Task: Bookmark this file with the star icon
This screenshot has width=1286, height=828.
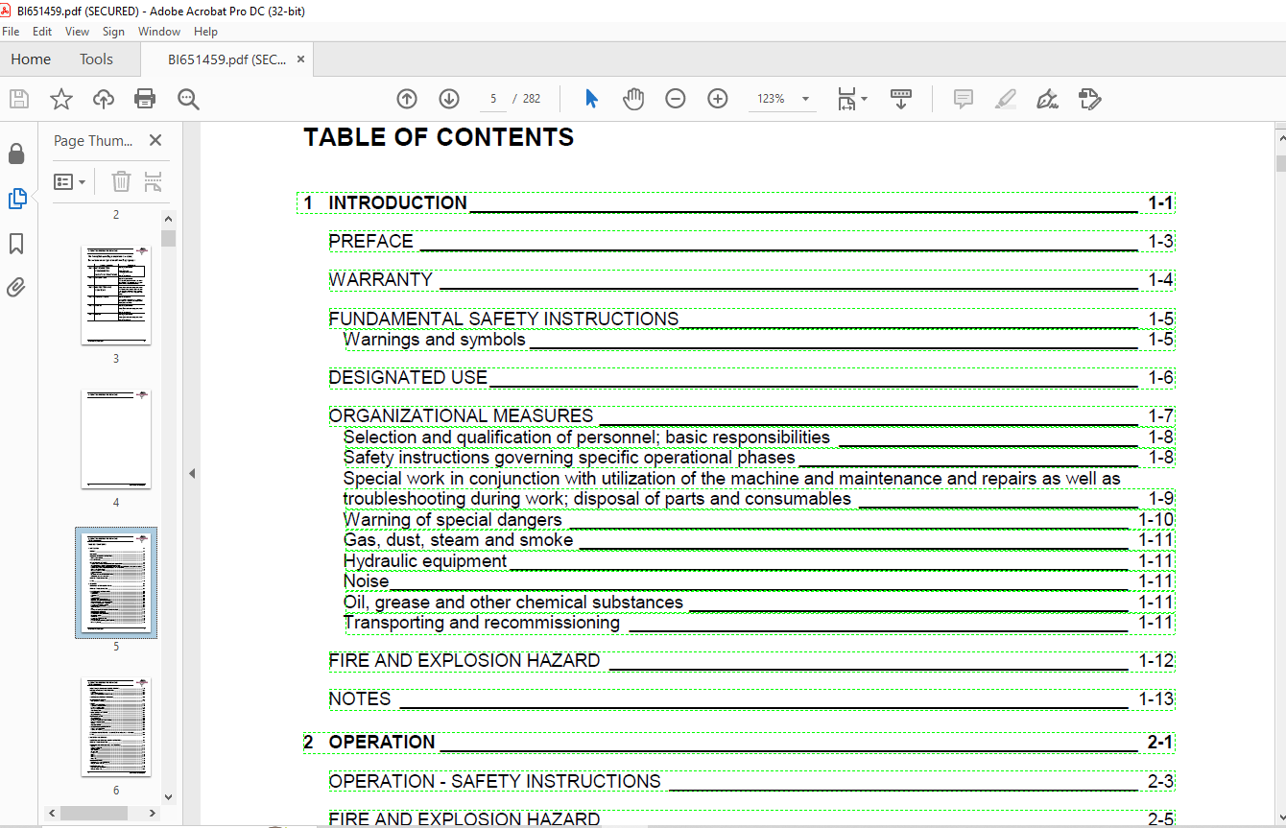Action: [61, 99]
